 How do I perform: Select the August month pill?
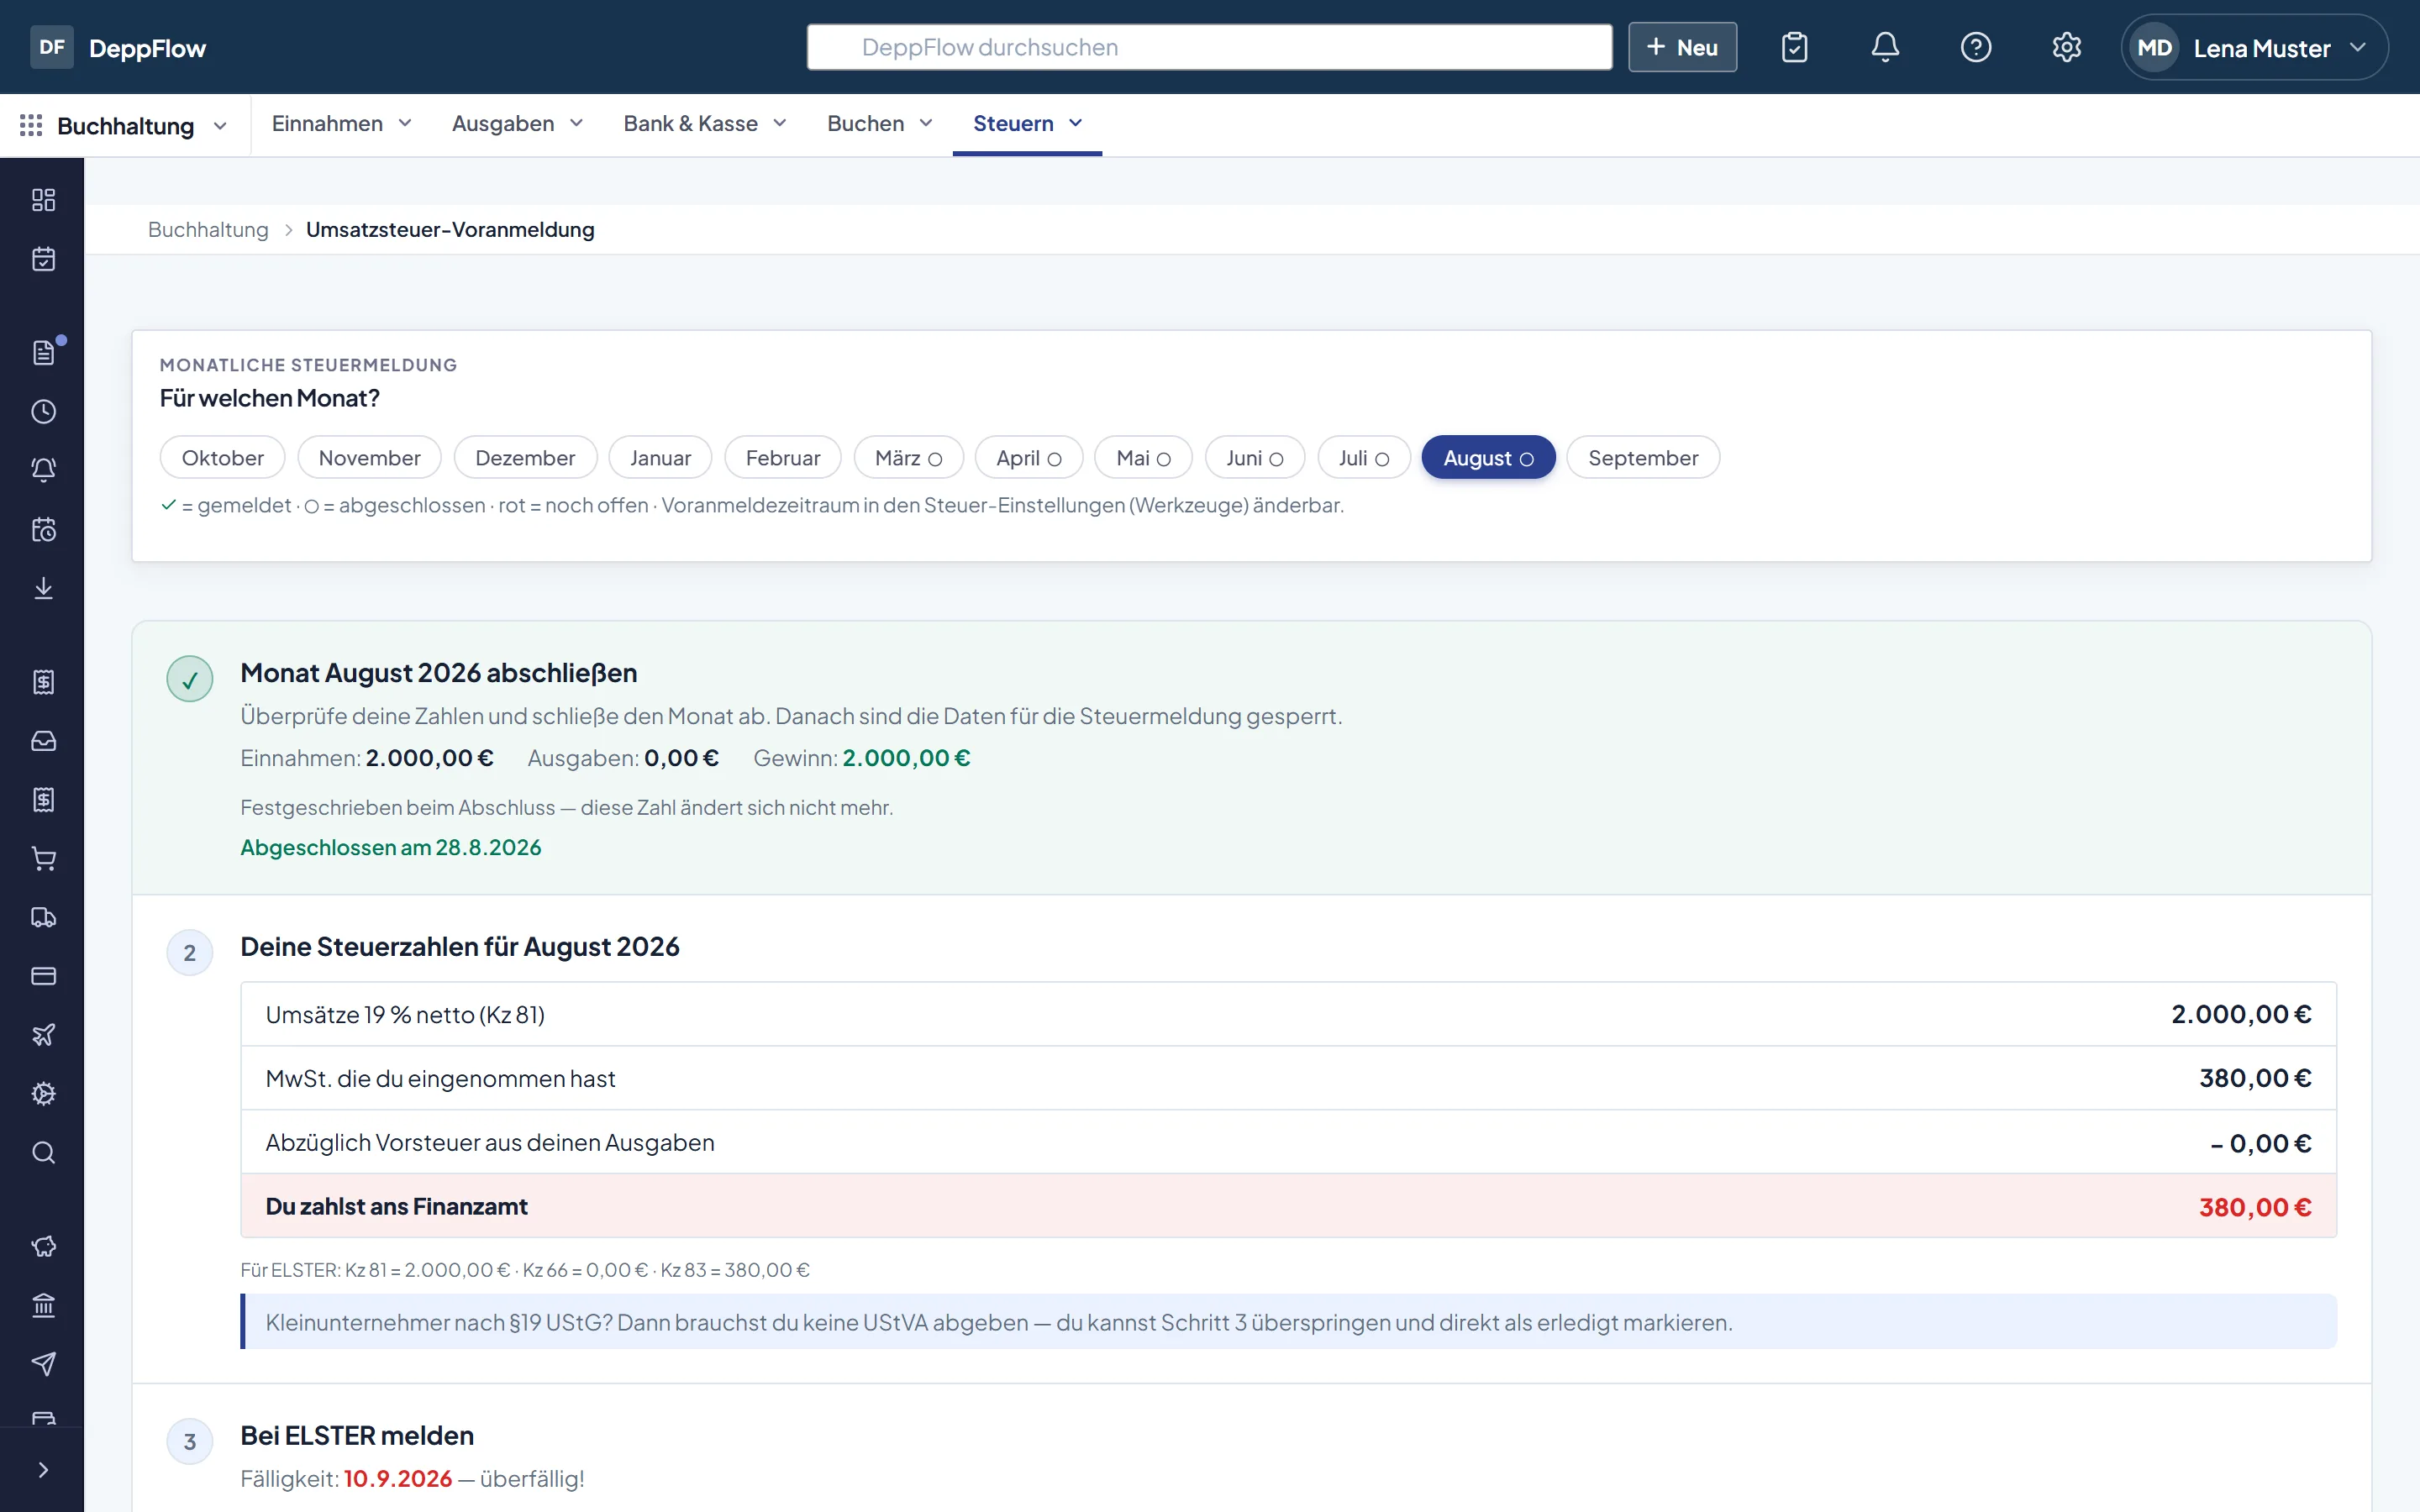(1488, 458)
